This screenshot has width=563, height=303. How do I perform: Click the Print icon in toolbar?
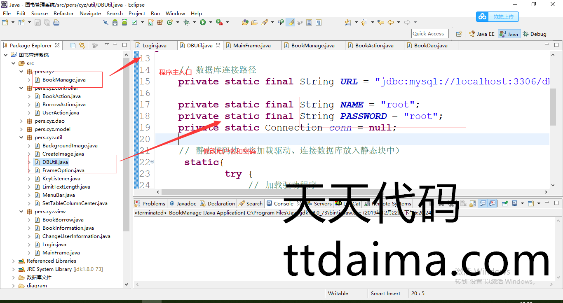point(56,22)
